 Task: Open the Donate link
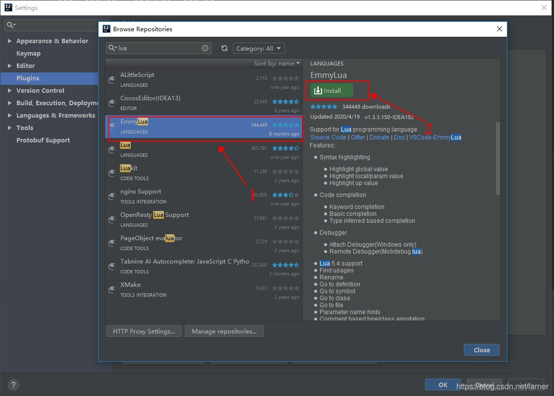(x=379, y=137)
